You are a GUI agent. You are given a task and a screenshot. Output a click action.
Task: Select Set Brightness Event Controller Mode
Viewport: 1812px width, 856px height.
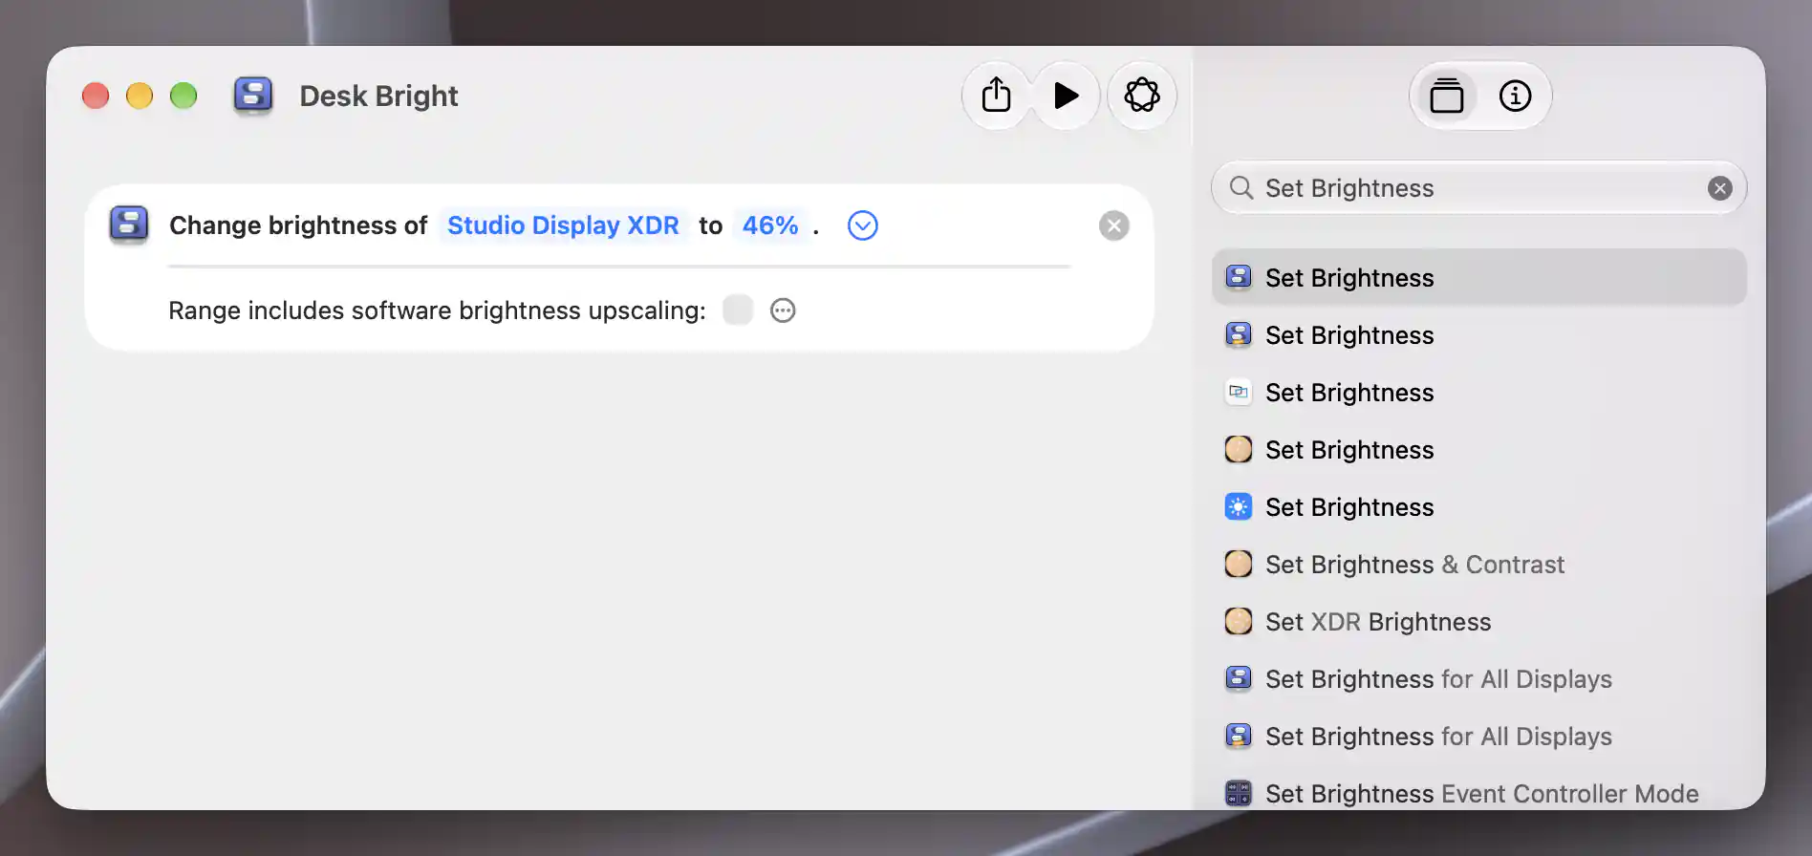[x=1478, y=793]
